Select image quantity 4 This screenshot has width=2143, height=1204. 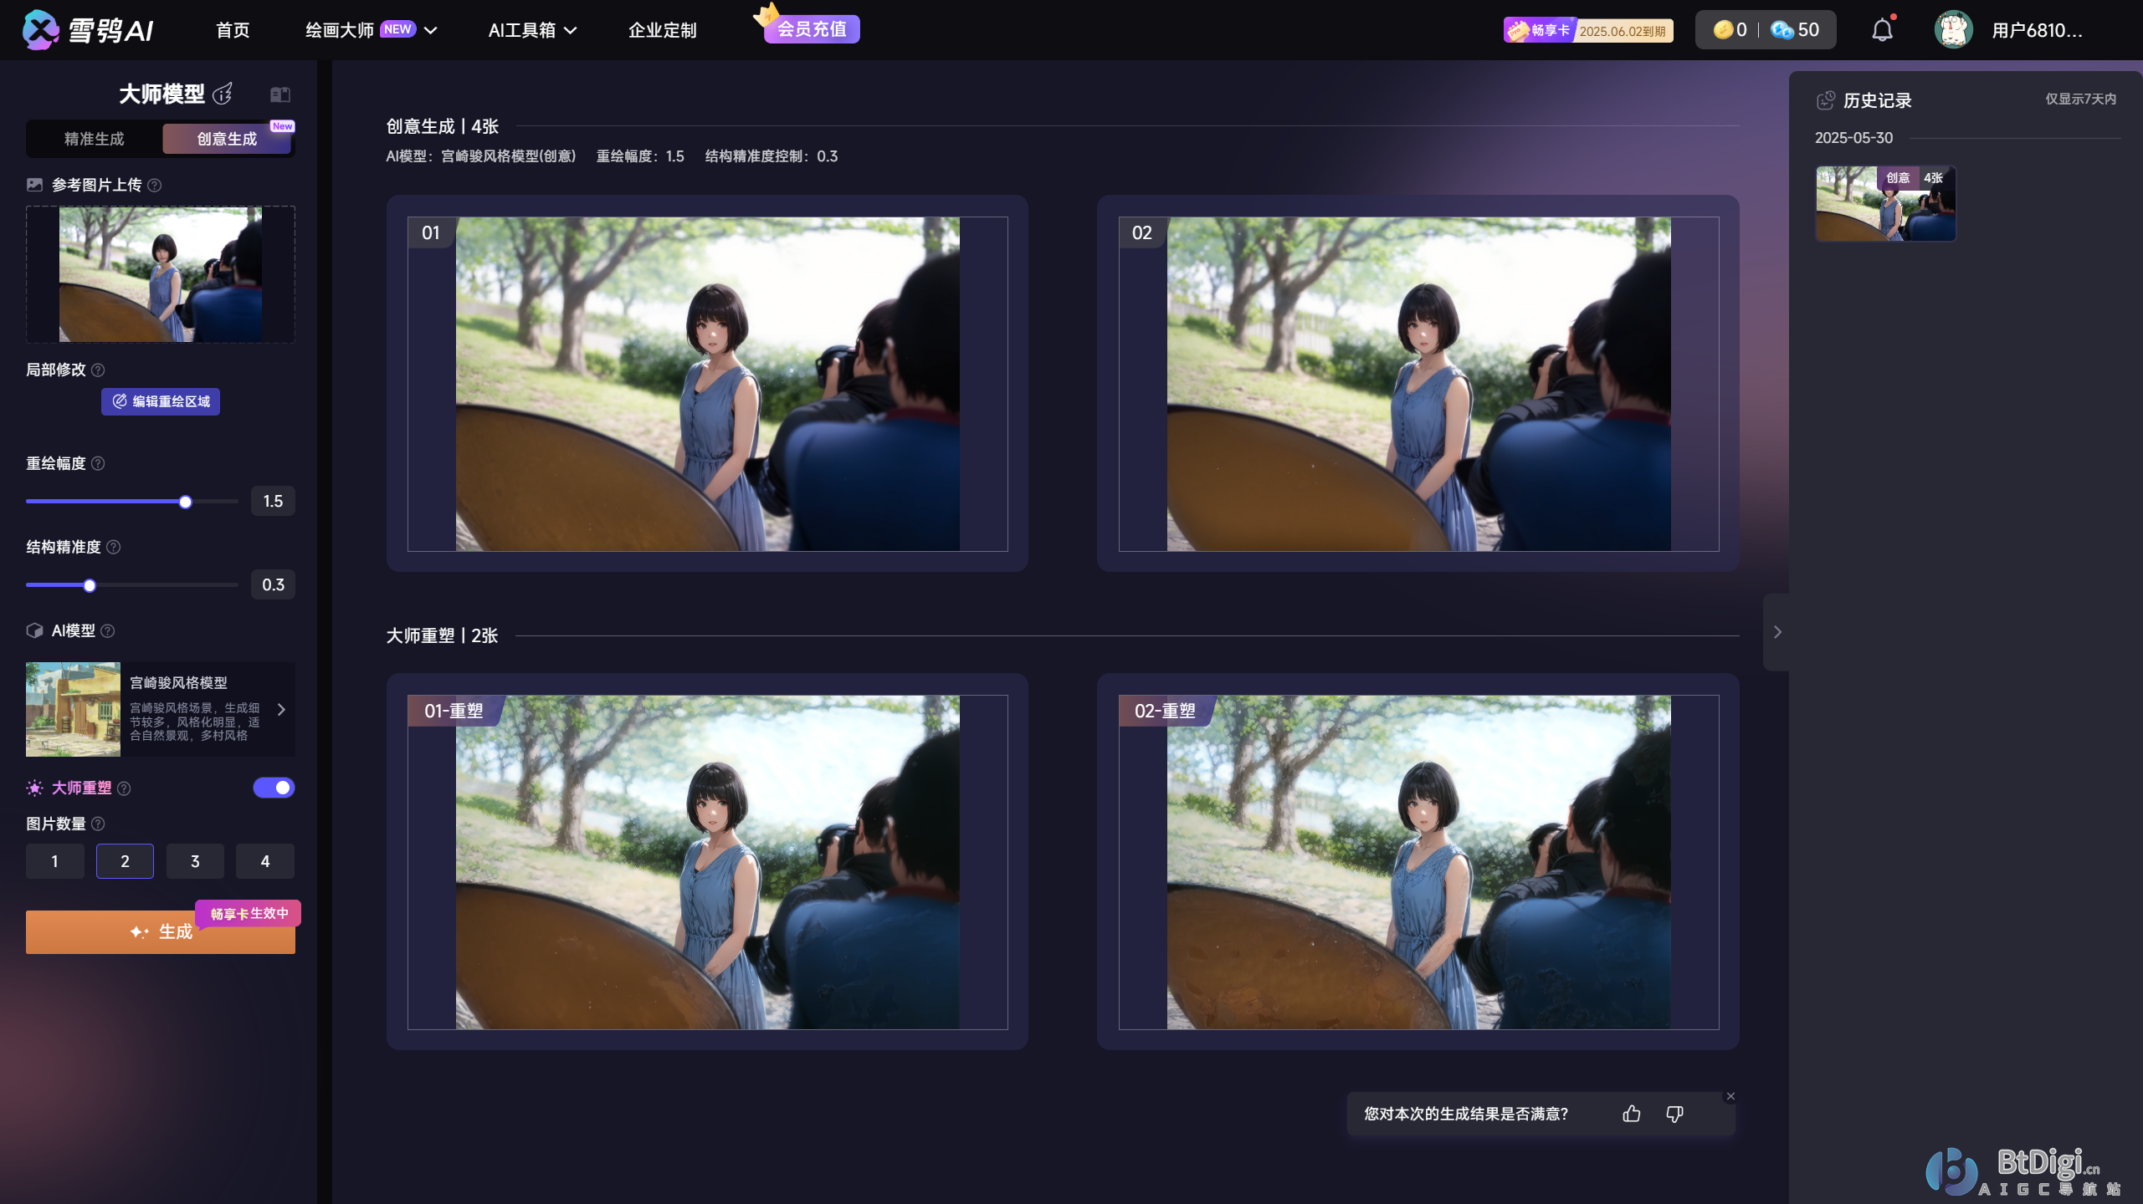264,861
